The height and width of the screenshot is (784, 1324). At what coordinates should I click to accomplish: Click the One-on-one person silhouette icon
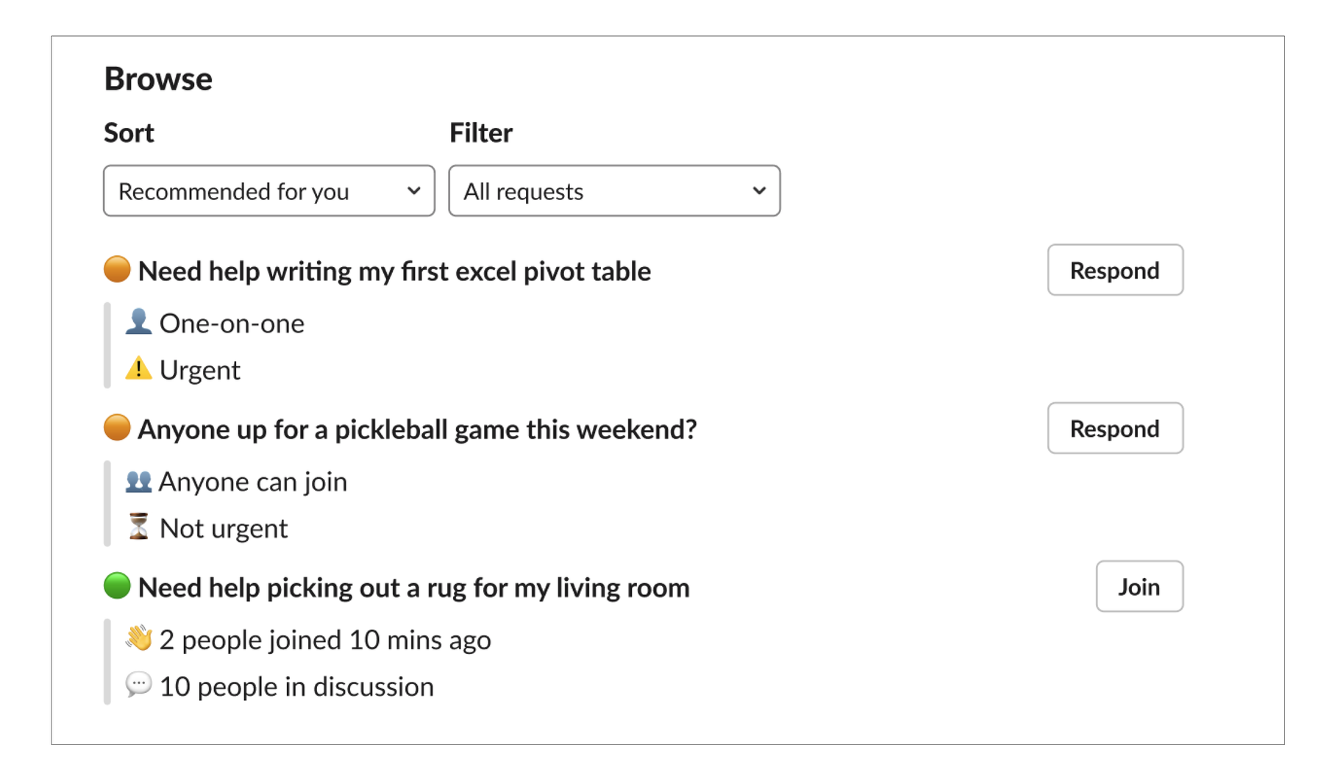coord(138,322)
